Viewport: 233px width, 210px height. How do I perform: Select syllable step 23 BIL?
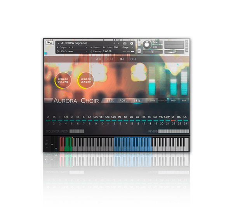tap(179, 117)
